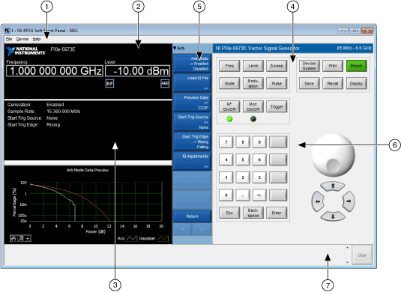Collapse the Arb softkey menu header
Screen dimensions: 401x292
(178, 48)
